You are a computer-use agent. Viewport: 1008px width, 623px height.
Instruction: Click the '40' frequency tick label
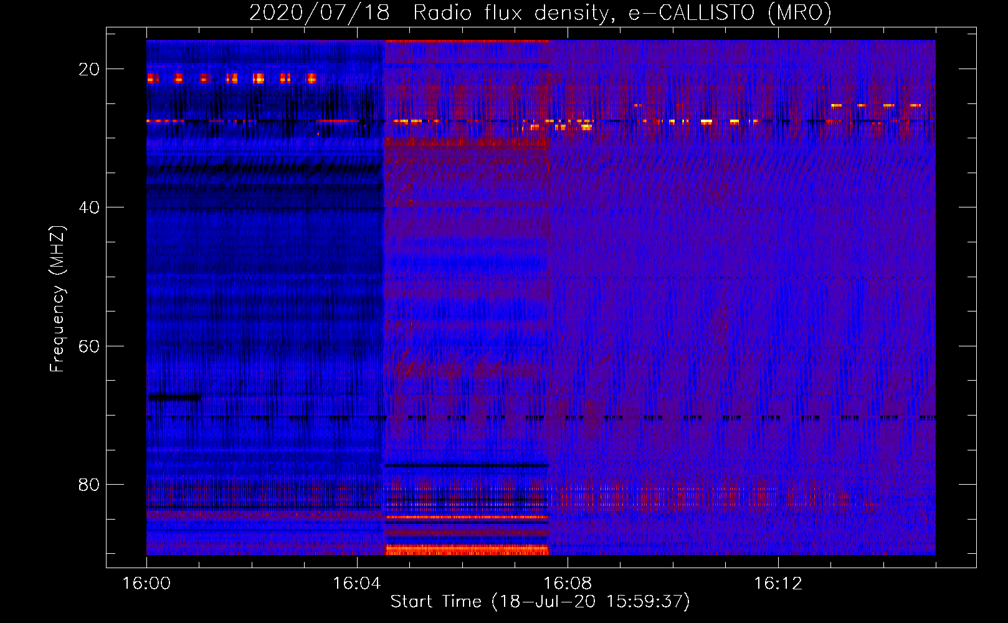[89, 207]
